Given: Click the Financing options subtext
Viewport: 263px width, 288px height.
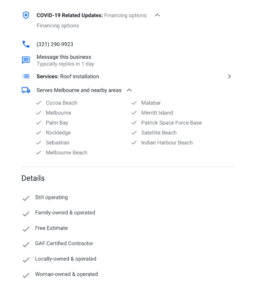Looking at the screenshot, I should (x=58, y=26).
